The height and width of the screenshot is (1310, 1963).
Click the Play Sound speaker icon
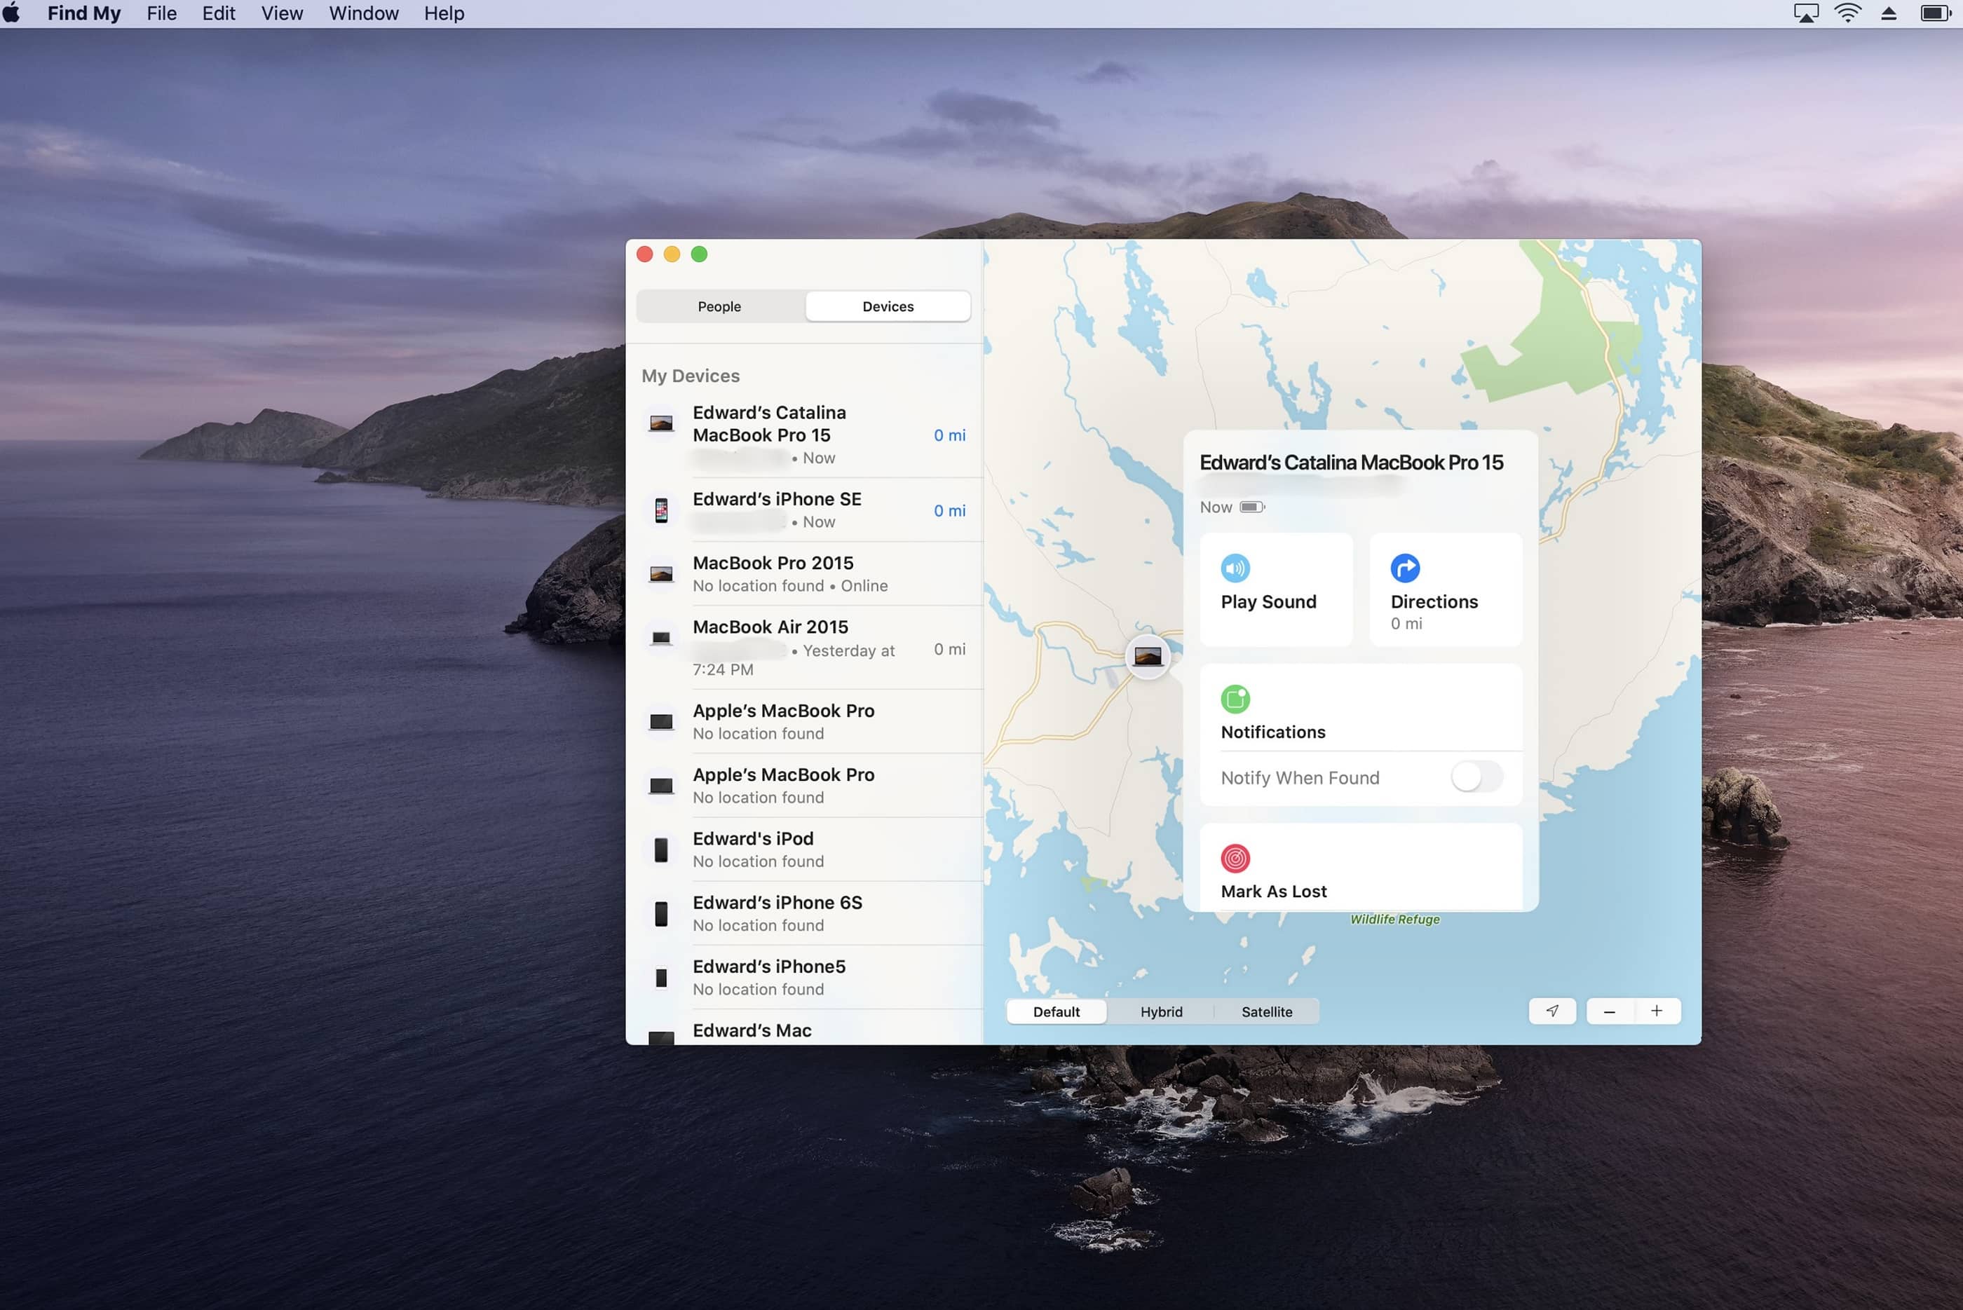click(x=1235, y=568)
